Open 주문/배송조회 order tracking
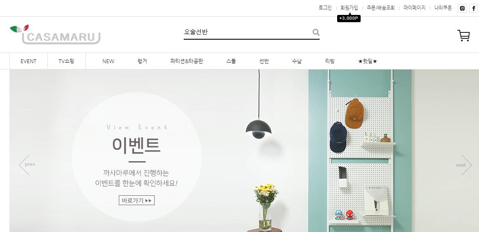This screenshot has width=479, height=232. coord(381,8)
